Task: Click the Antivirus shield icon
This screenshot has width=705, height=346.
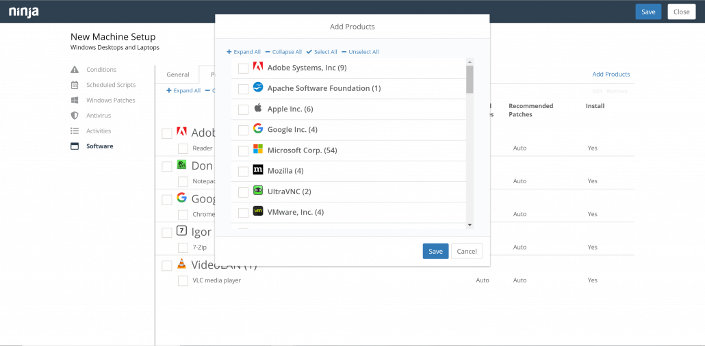Action: (75, 116)
